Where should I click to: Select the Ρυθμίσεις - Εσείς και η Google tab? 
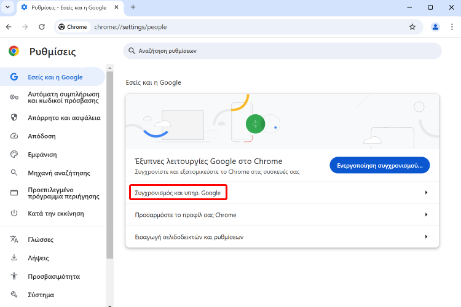(69, 7)
